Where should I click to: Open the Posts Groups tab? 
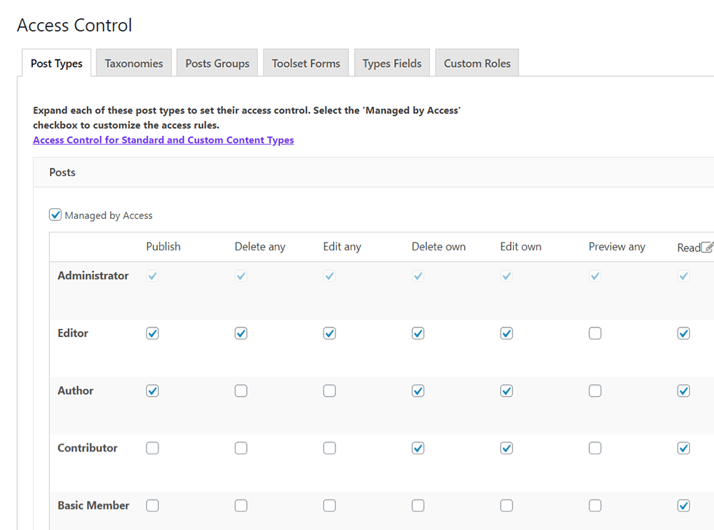coord(217,63)
